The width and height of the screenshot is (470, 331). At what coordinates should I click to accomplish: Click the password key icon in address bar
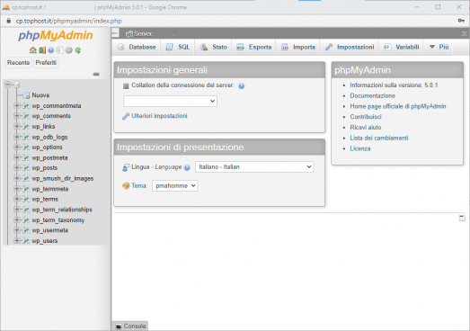461,21
